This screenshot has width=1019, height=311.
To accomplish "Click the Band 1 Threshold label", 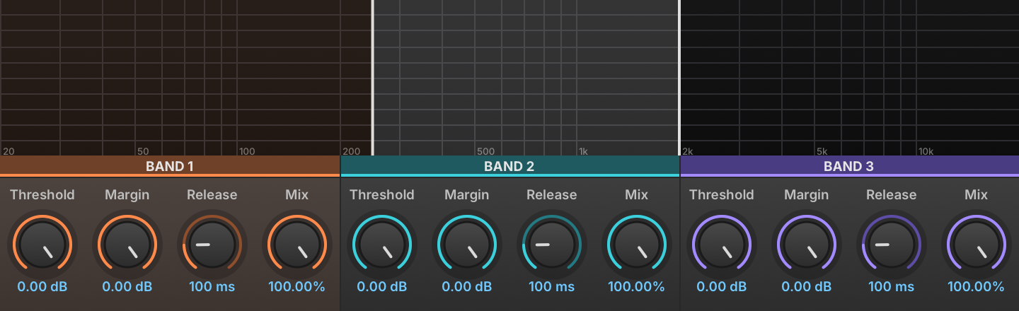I will 42,194.
